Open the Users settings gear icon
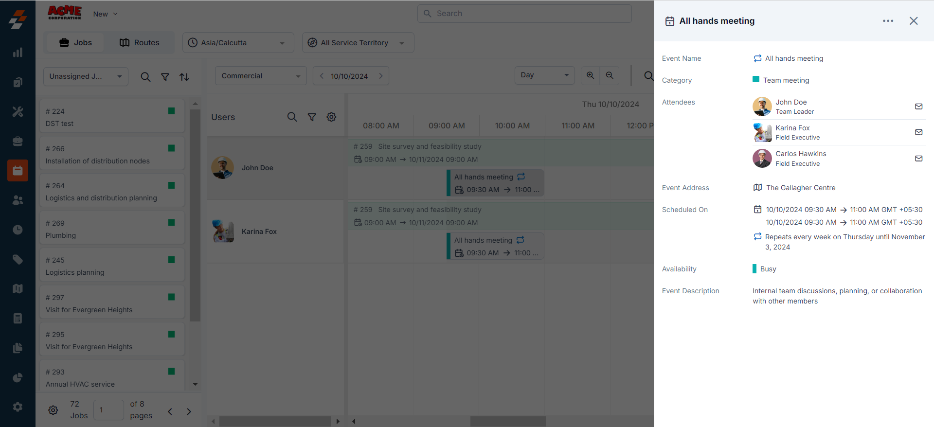 point(331,117)
